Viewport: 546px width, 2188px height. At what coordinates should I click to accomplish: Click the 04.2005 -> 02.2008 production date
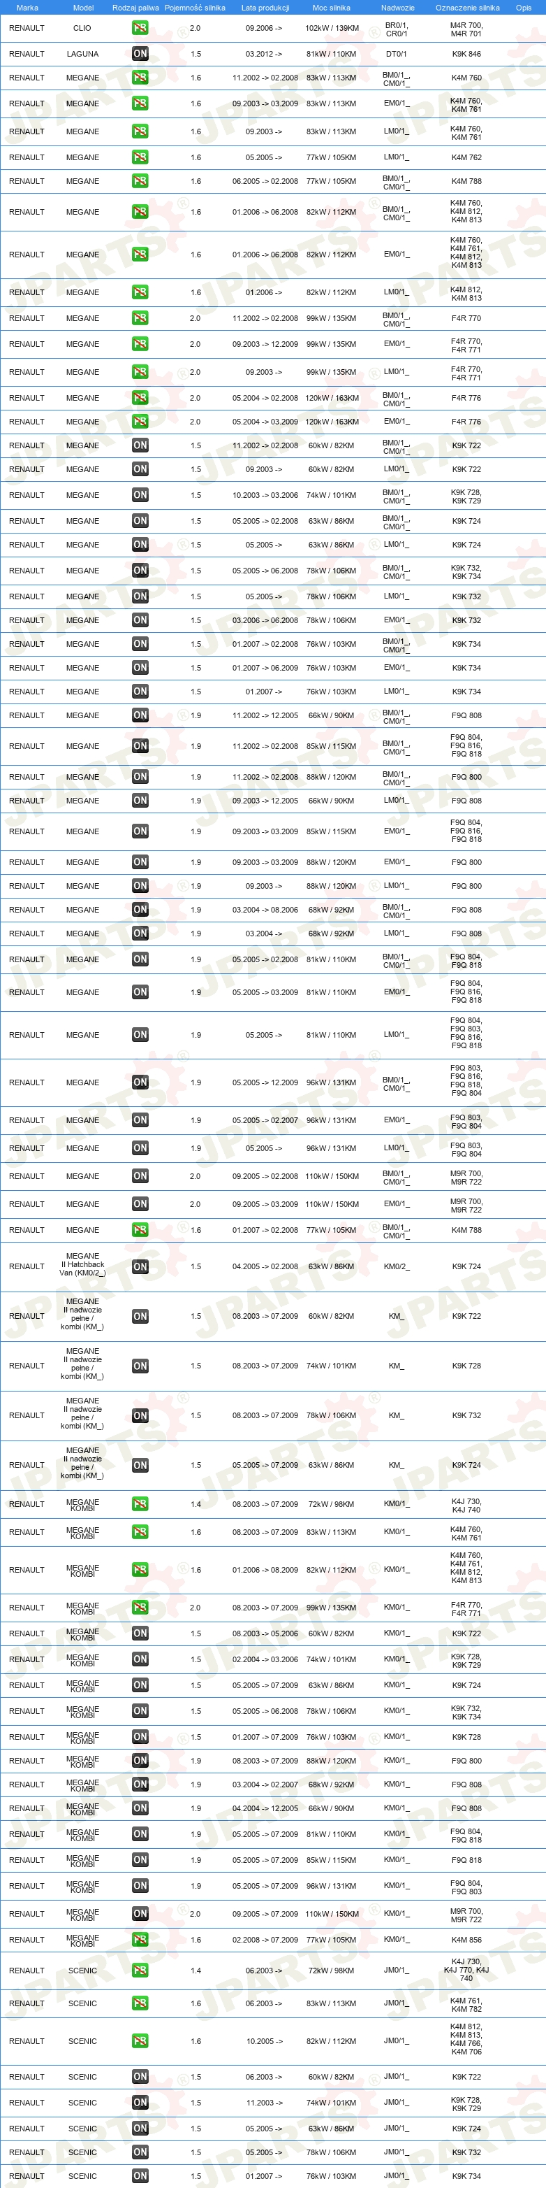(x=265, y=1266)
